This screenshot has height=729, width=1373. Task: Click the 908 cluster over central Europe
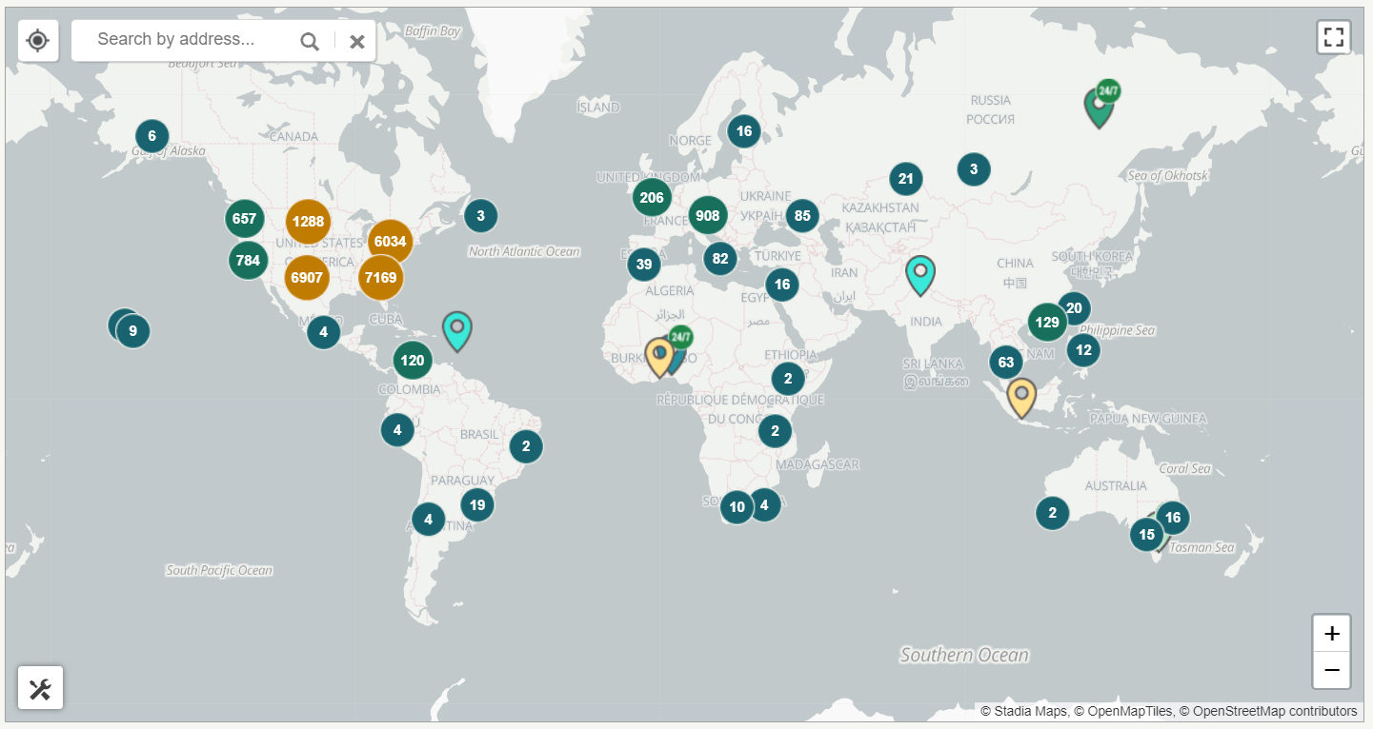pos(708,215)
